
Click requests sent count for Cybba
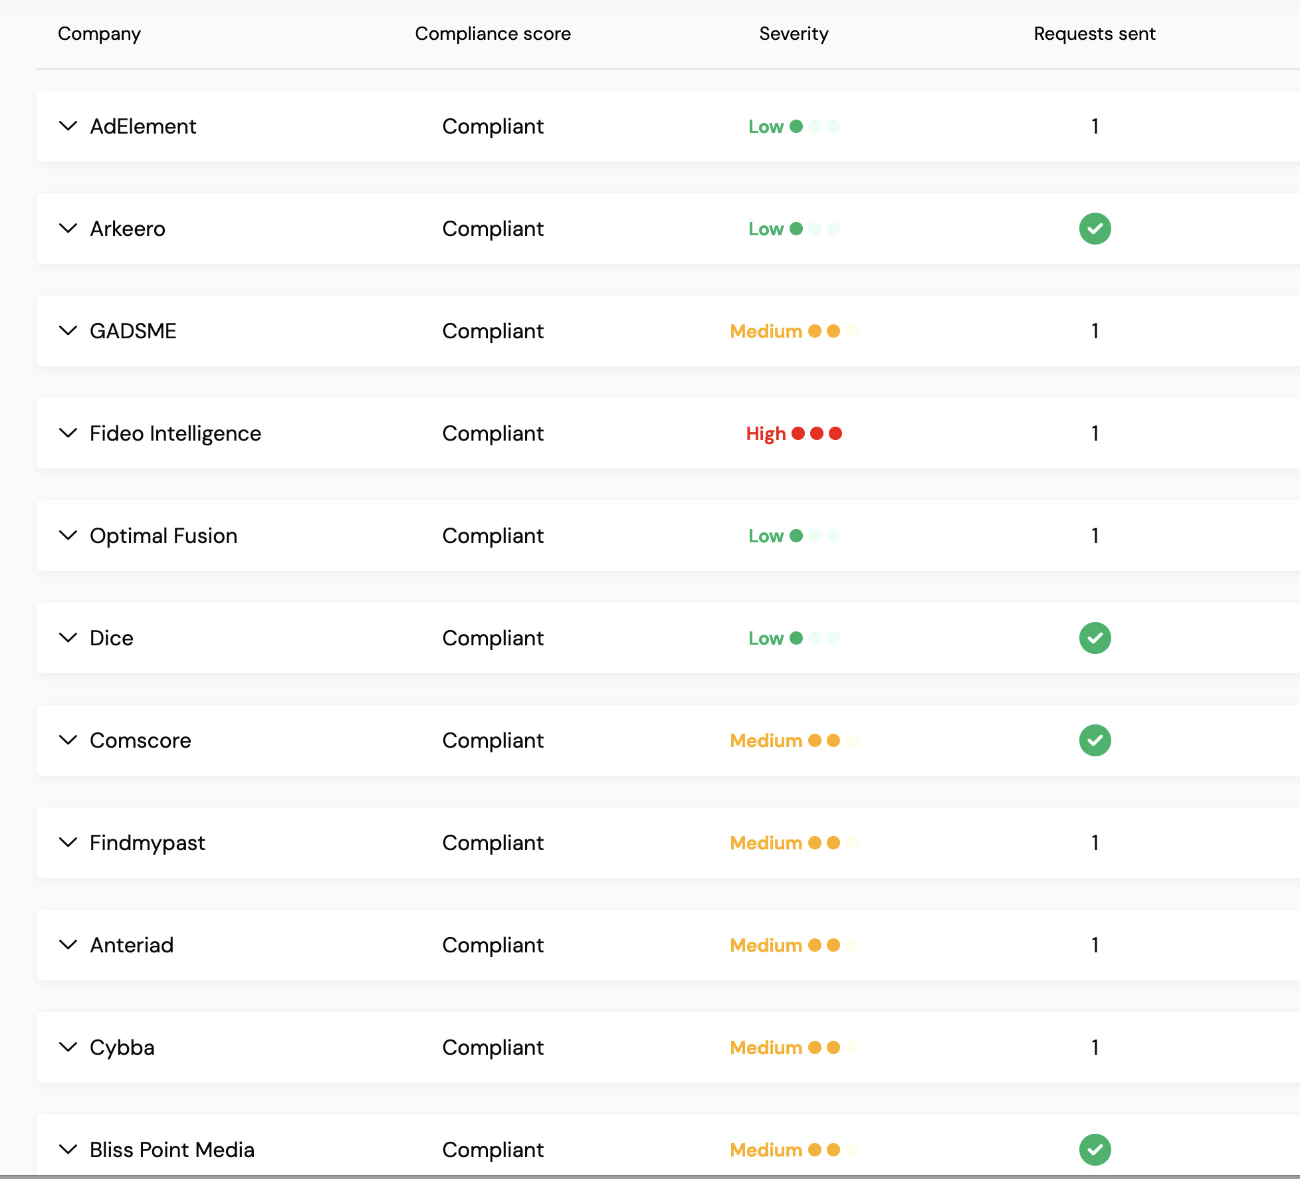1095,1047
